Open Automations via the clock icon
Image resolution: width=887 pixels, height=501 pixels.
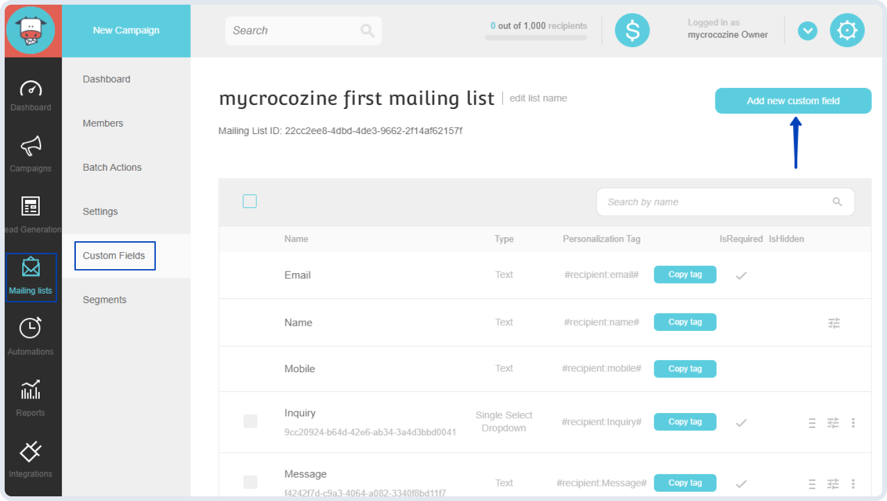30,332
